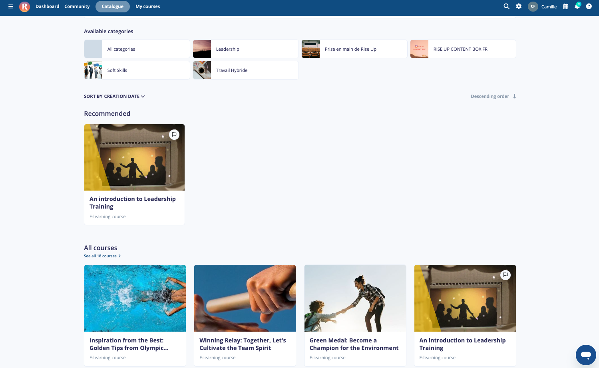Toggle bookmark flag on All courses leadership card

505,275
